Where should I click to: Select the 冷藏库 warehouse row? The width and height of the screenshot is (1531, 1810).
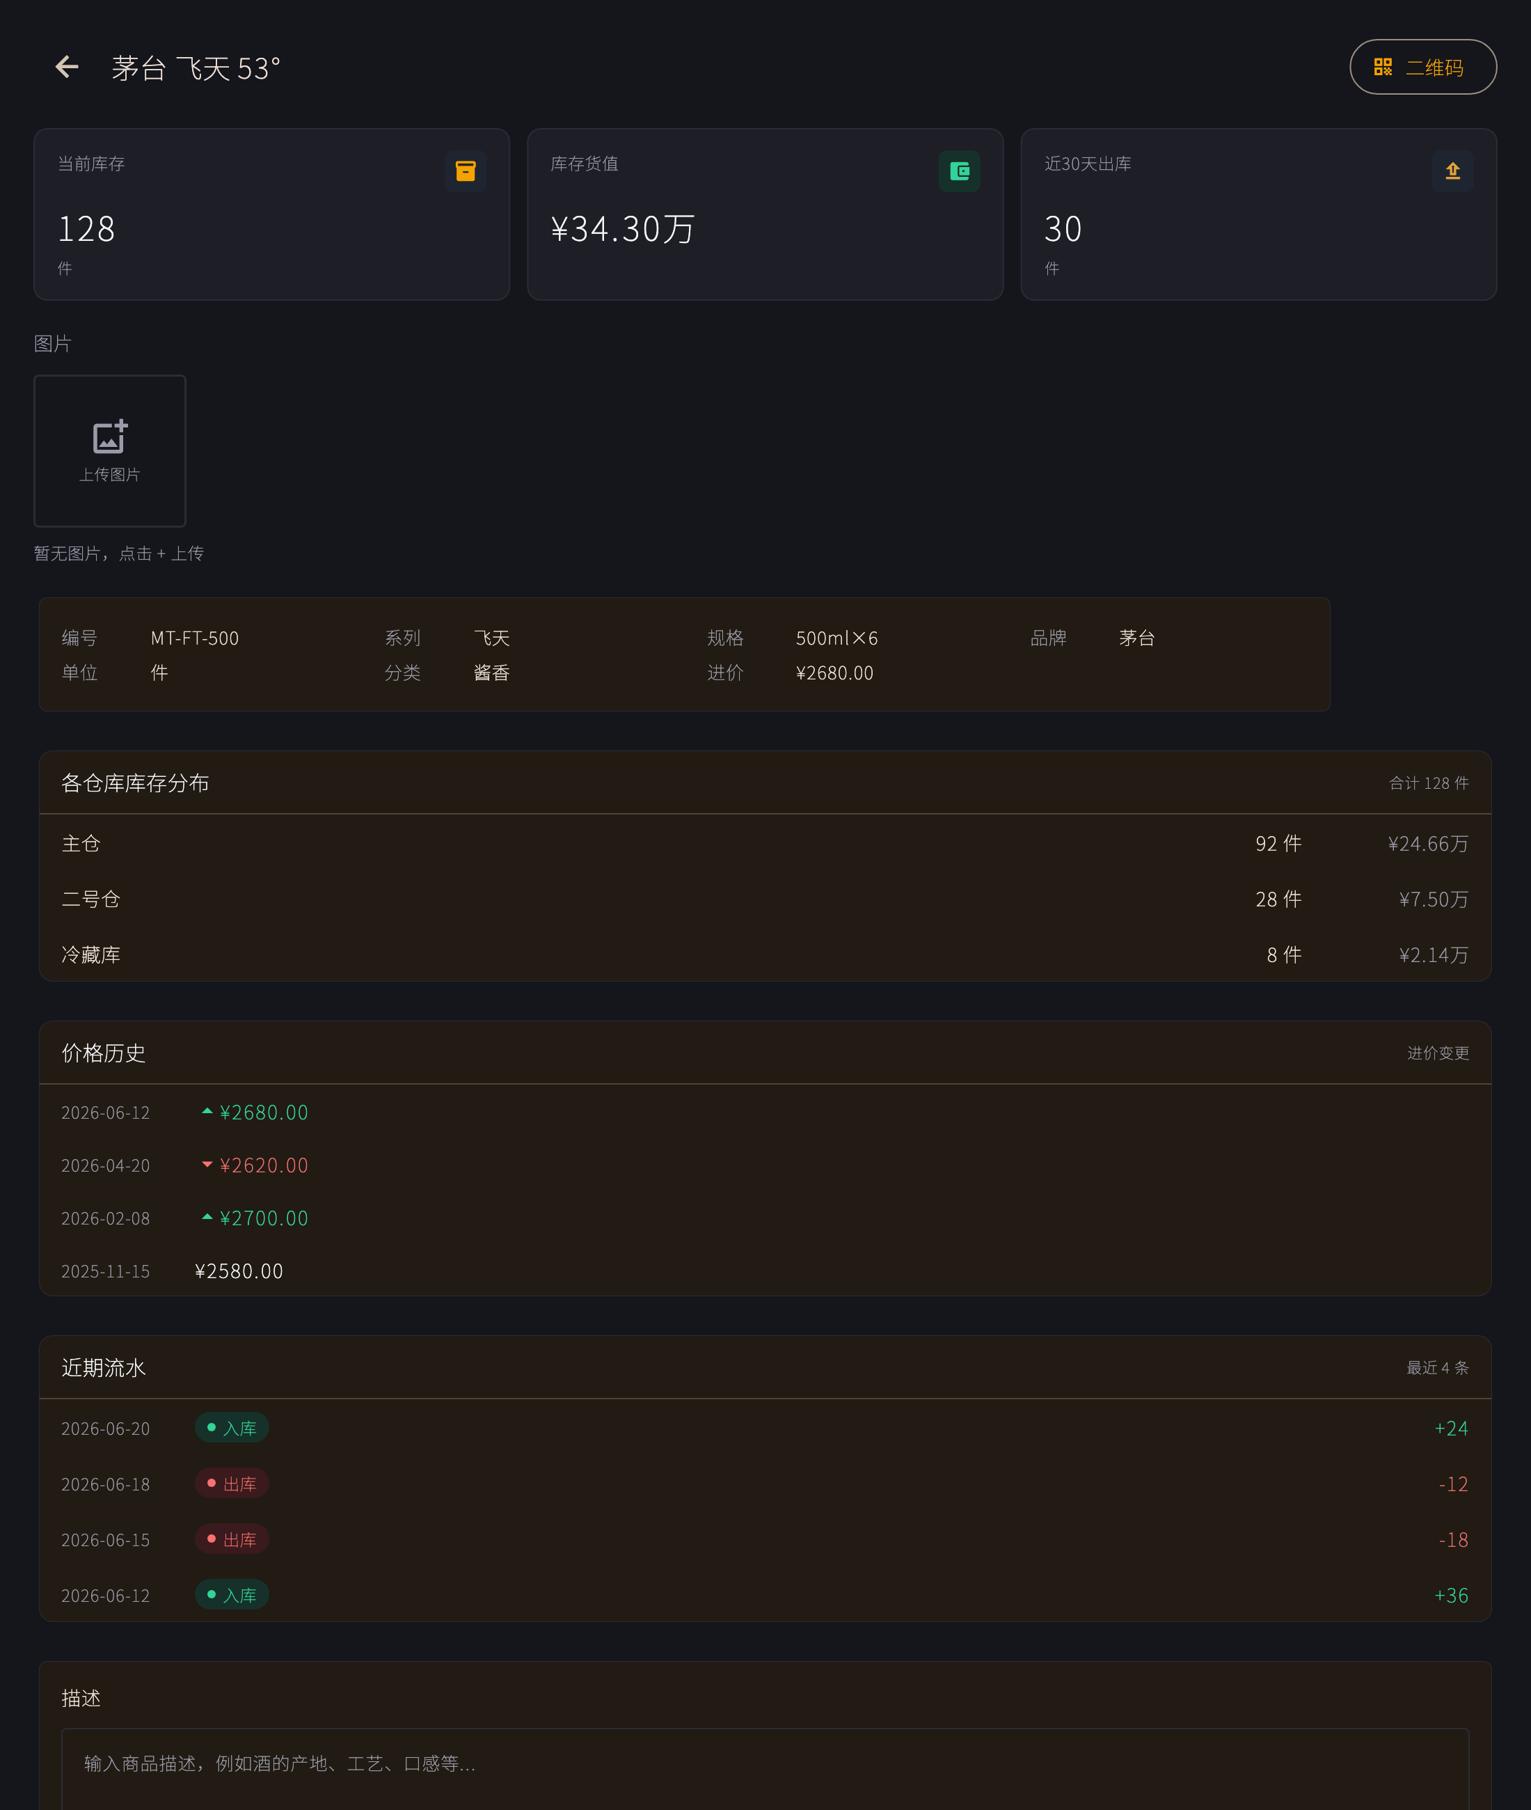(x=765, y=954)
